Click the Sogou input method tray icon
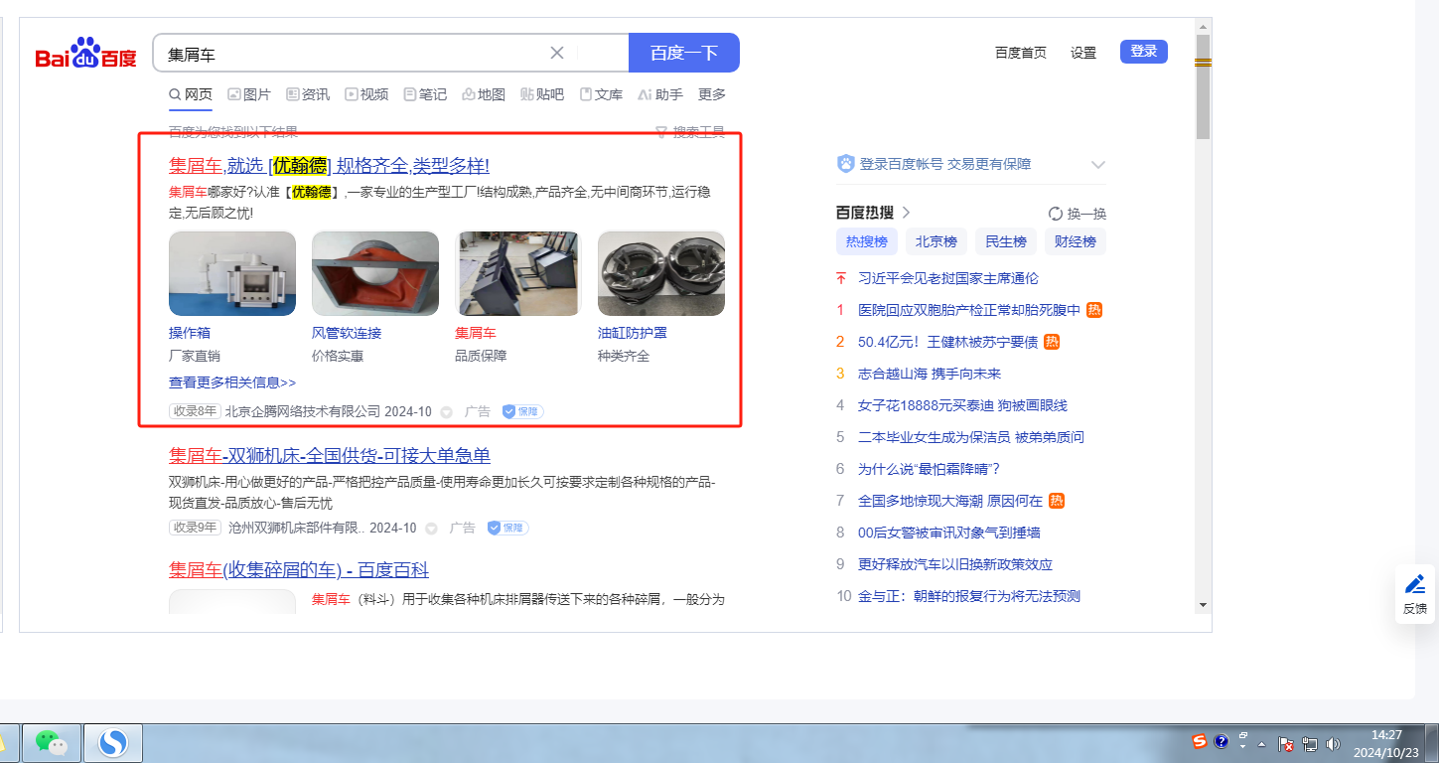This screenshot has height=763, width=1439. click(x=1201, y=742)
